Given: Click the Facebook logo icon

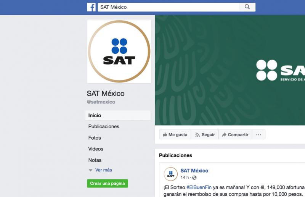Looking at the screenshot, I should (x=91, y=7).
